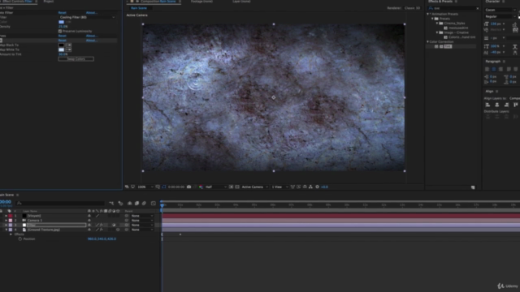
Task: Click the align right edges icon
Action: 506,105
